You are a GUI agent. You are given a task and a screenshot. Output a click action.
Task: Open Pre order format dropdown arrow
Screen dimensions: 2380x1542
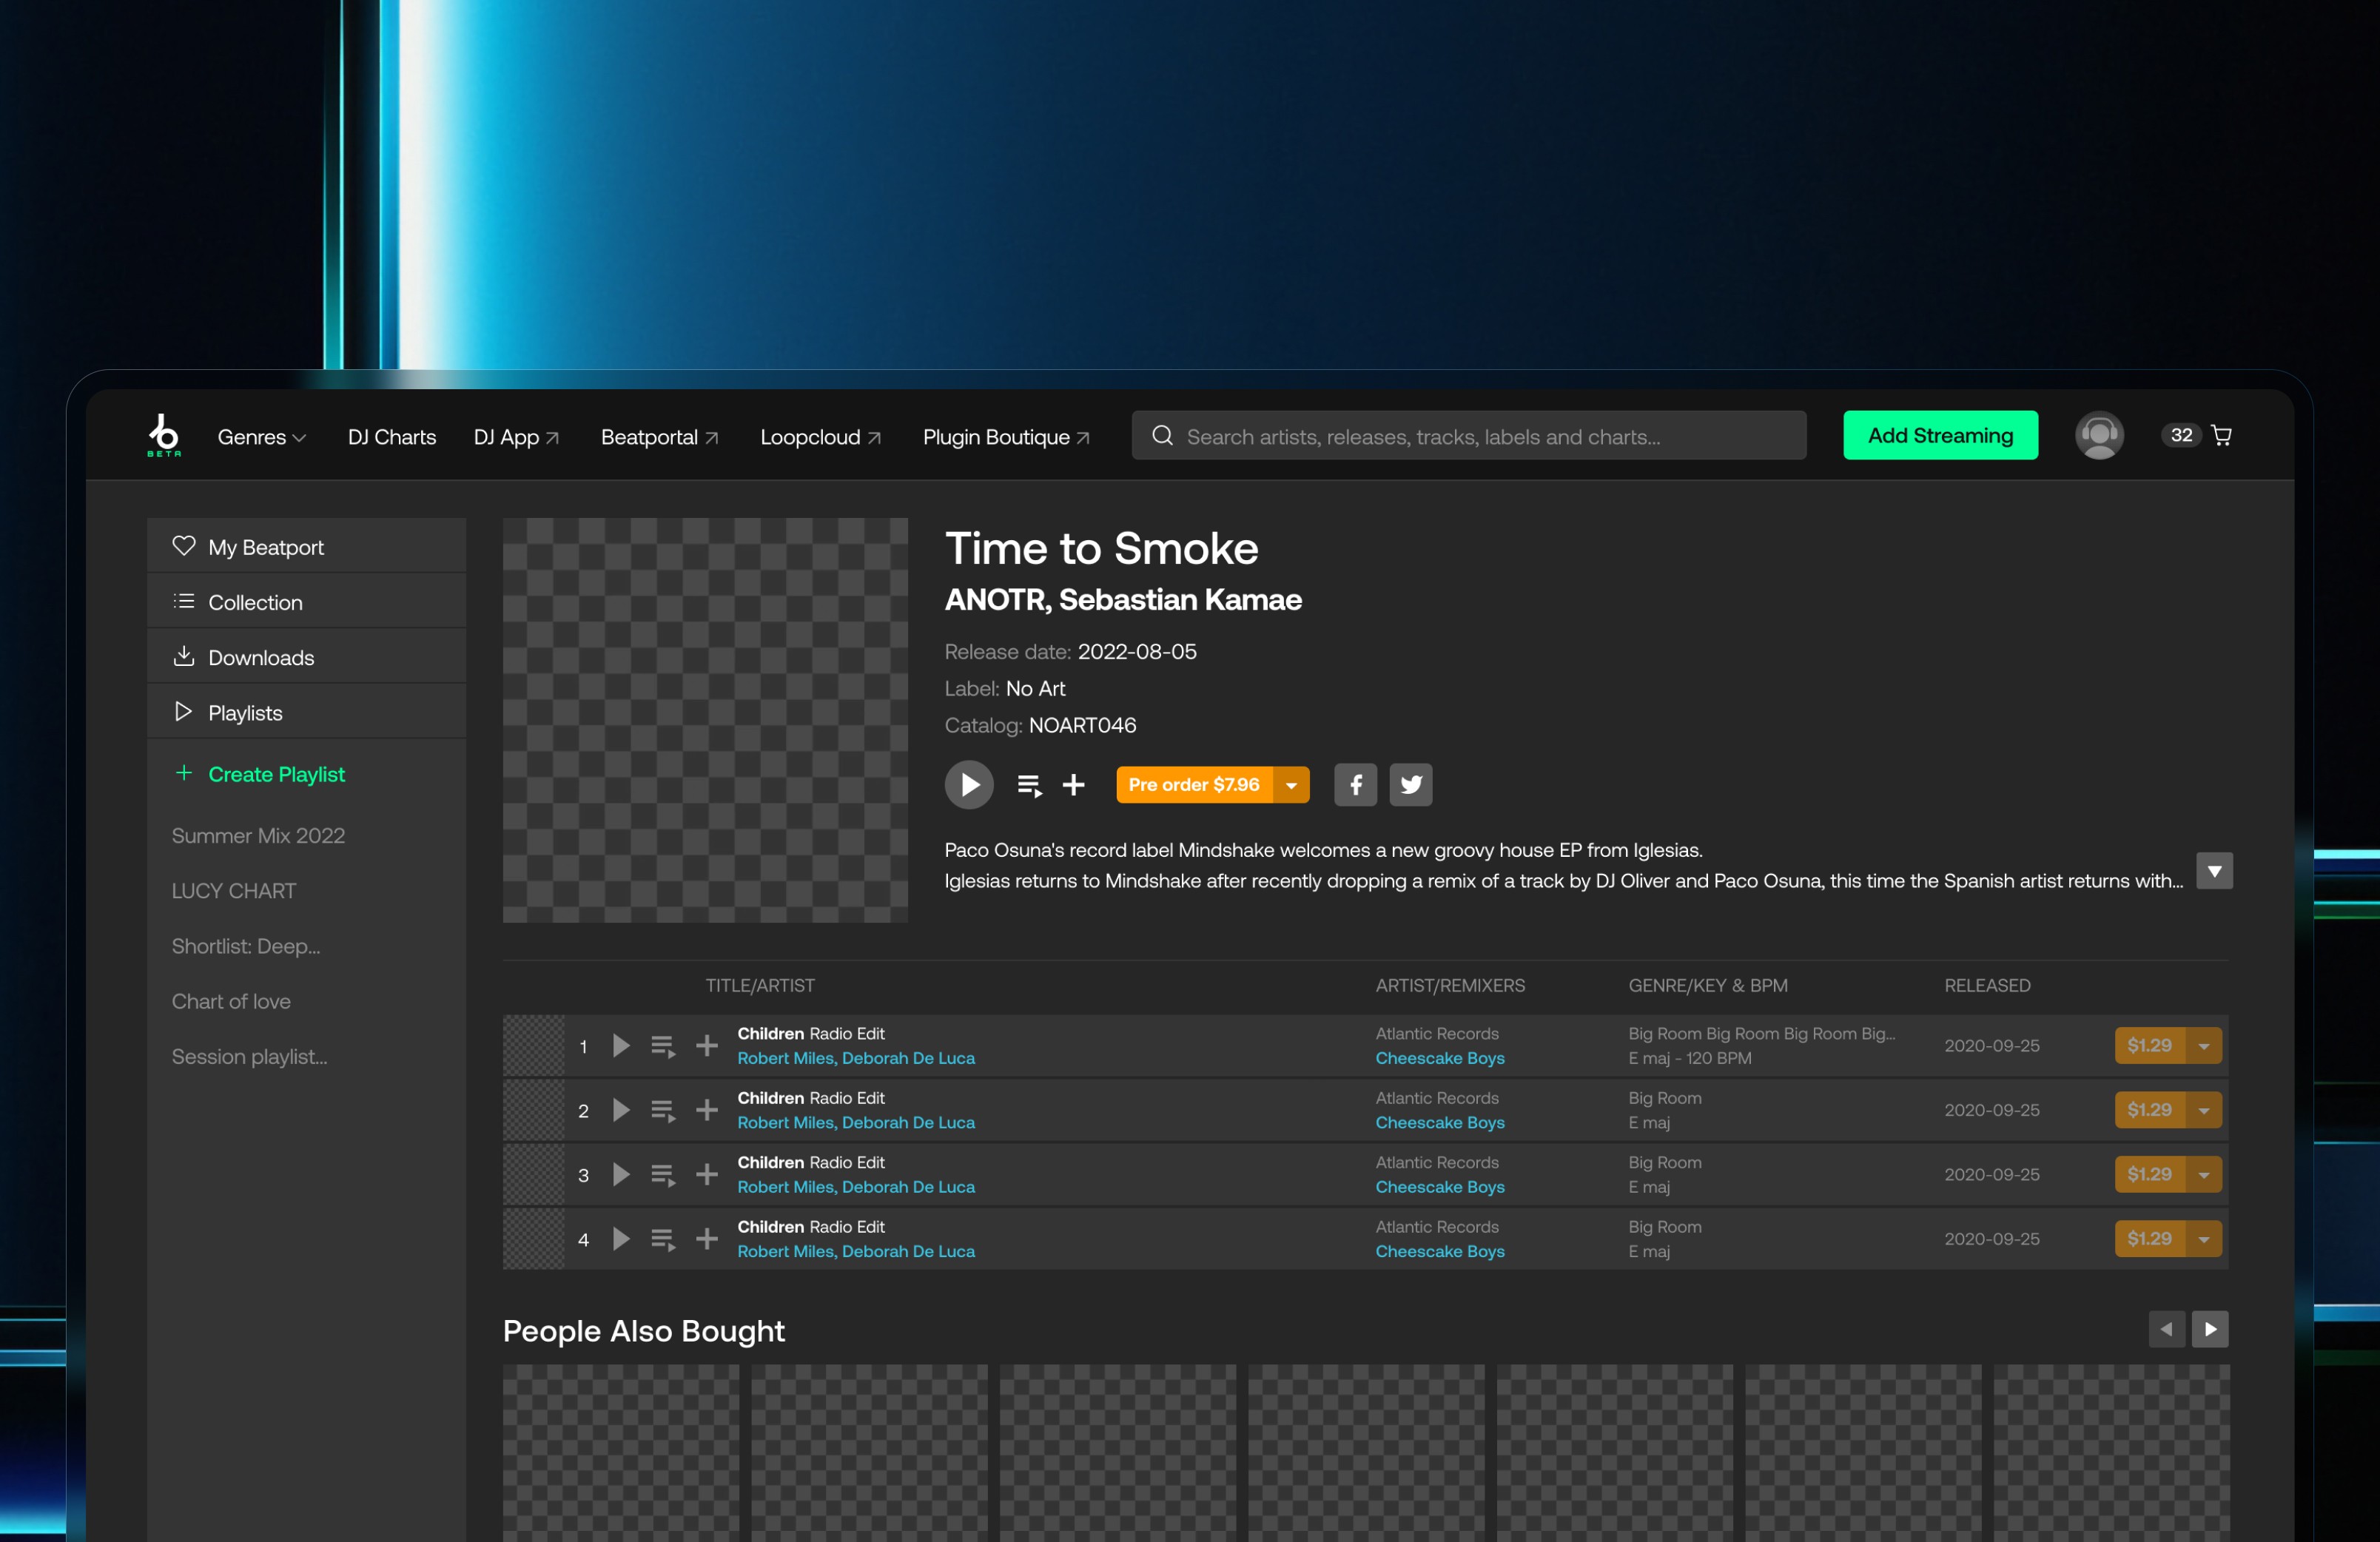1291,785
